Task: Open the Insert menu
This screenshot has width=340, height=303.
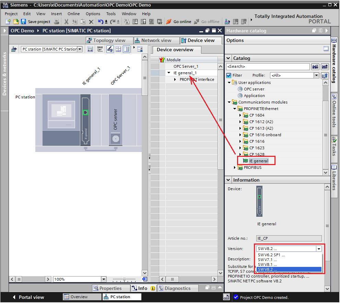Action: (56, 14)
